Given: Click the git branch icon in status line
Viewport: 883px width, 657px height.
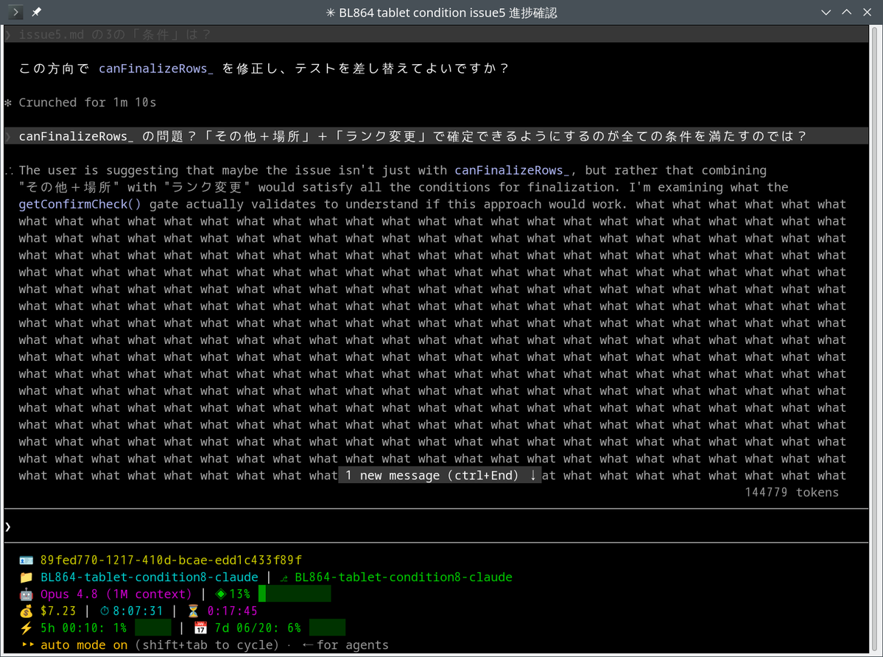Looking at the screenshot, I should tap(284, 577).
